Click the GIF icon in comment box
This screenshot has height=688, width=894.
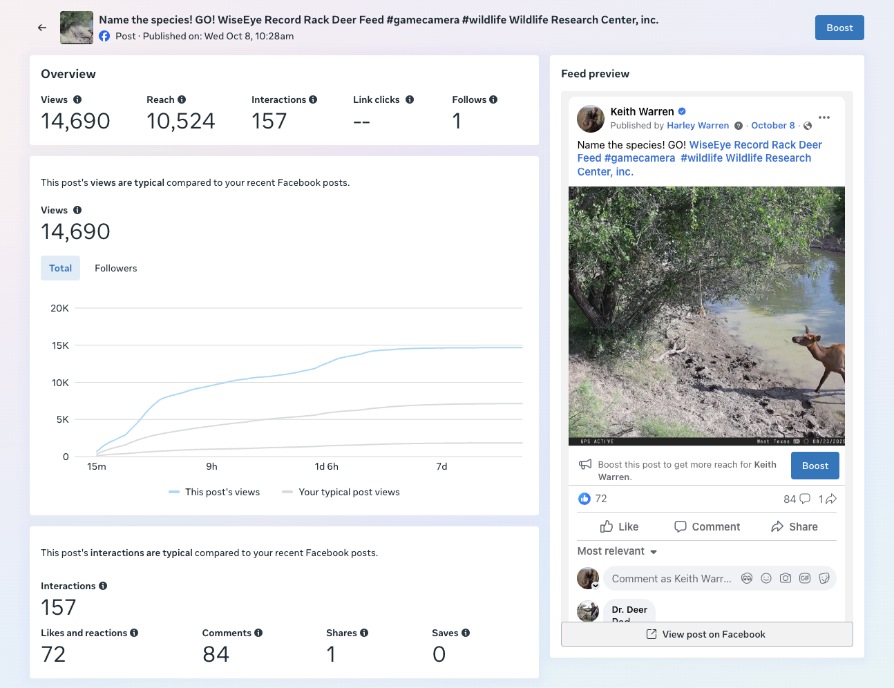pyautogui.click(x=805, y=578)
